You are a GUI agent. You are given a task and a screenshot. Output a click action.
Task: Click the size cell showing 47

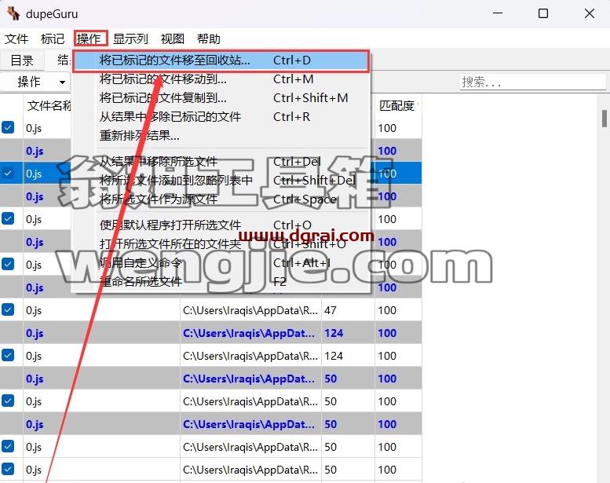coord(349,310)
